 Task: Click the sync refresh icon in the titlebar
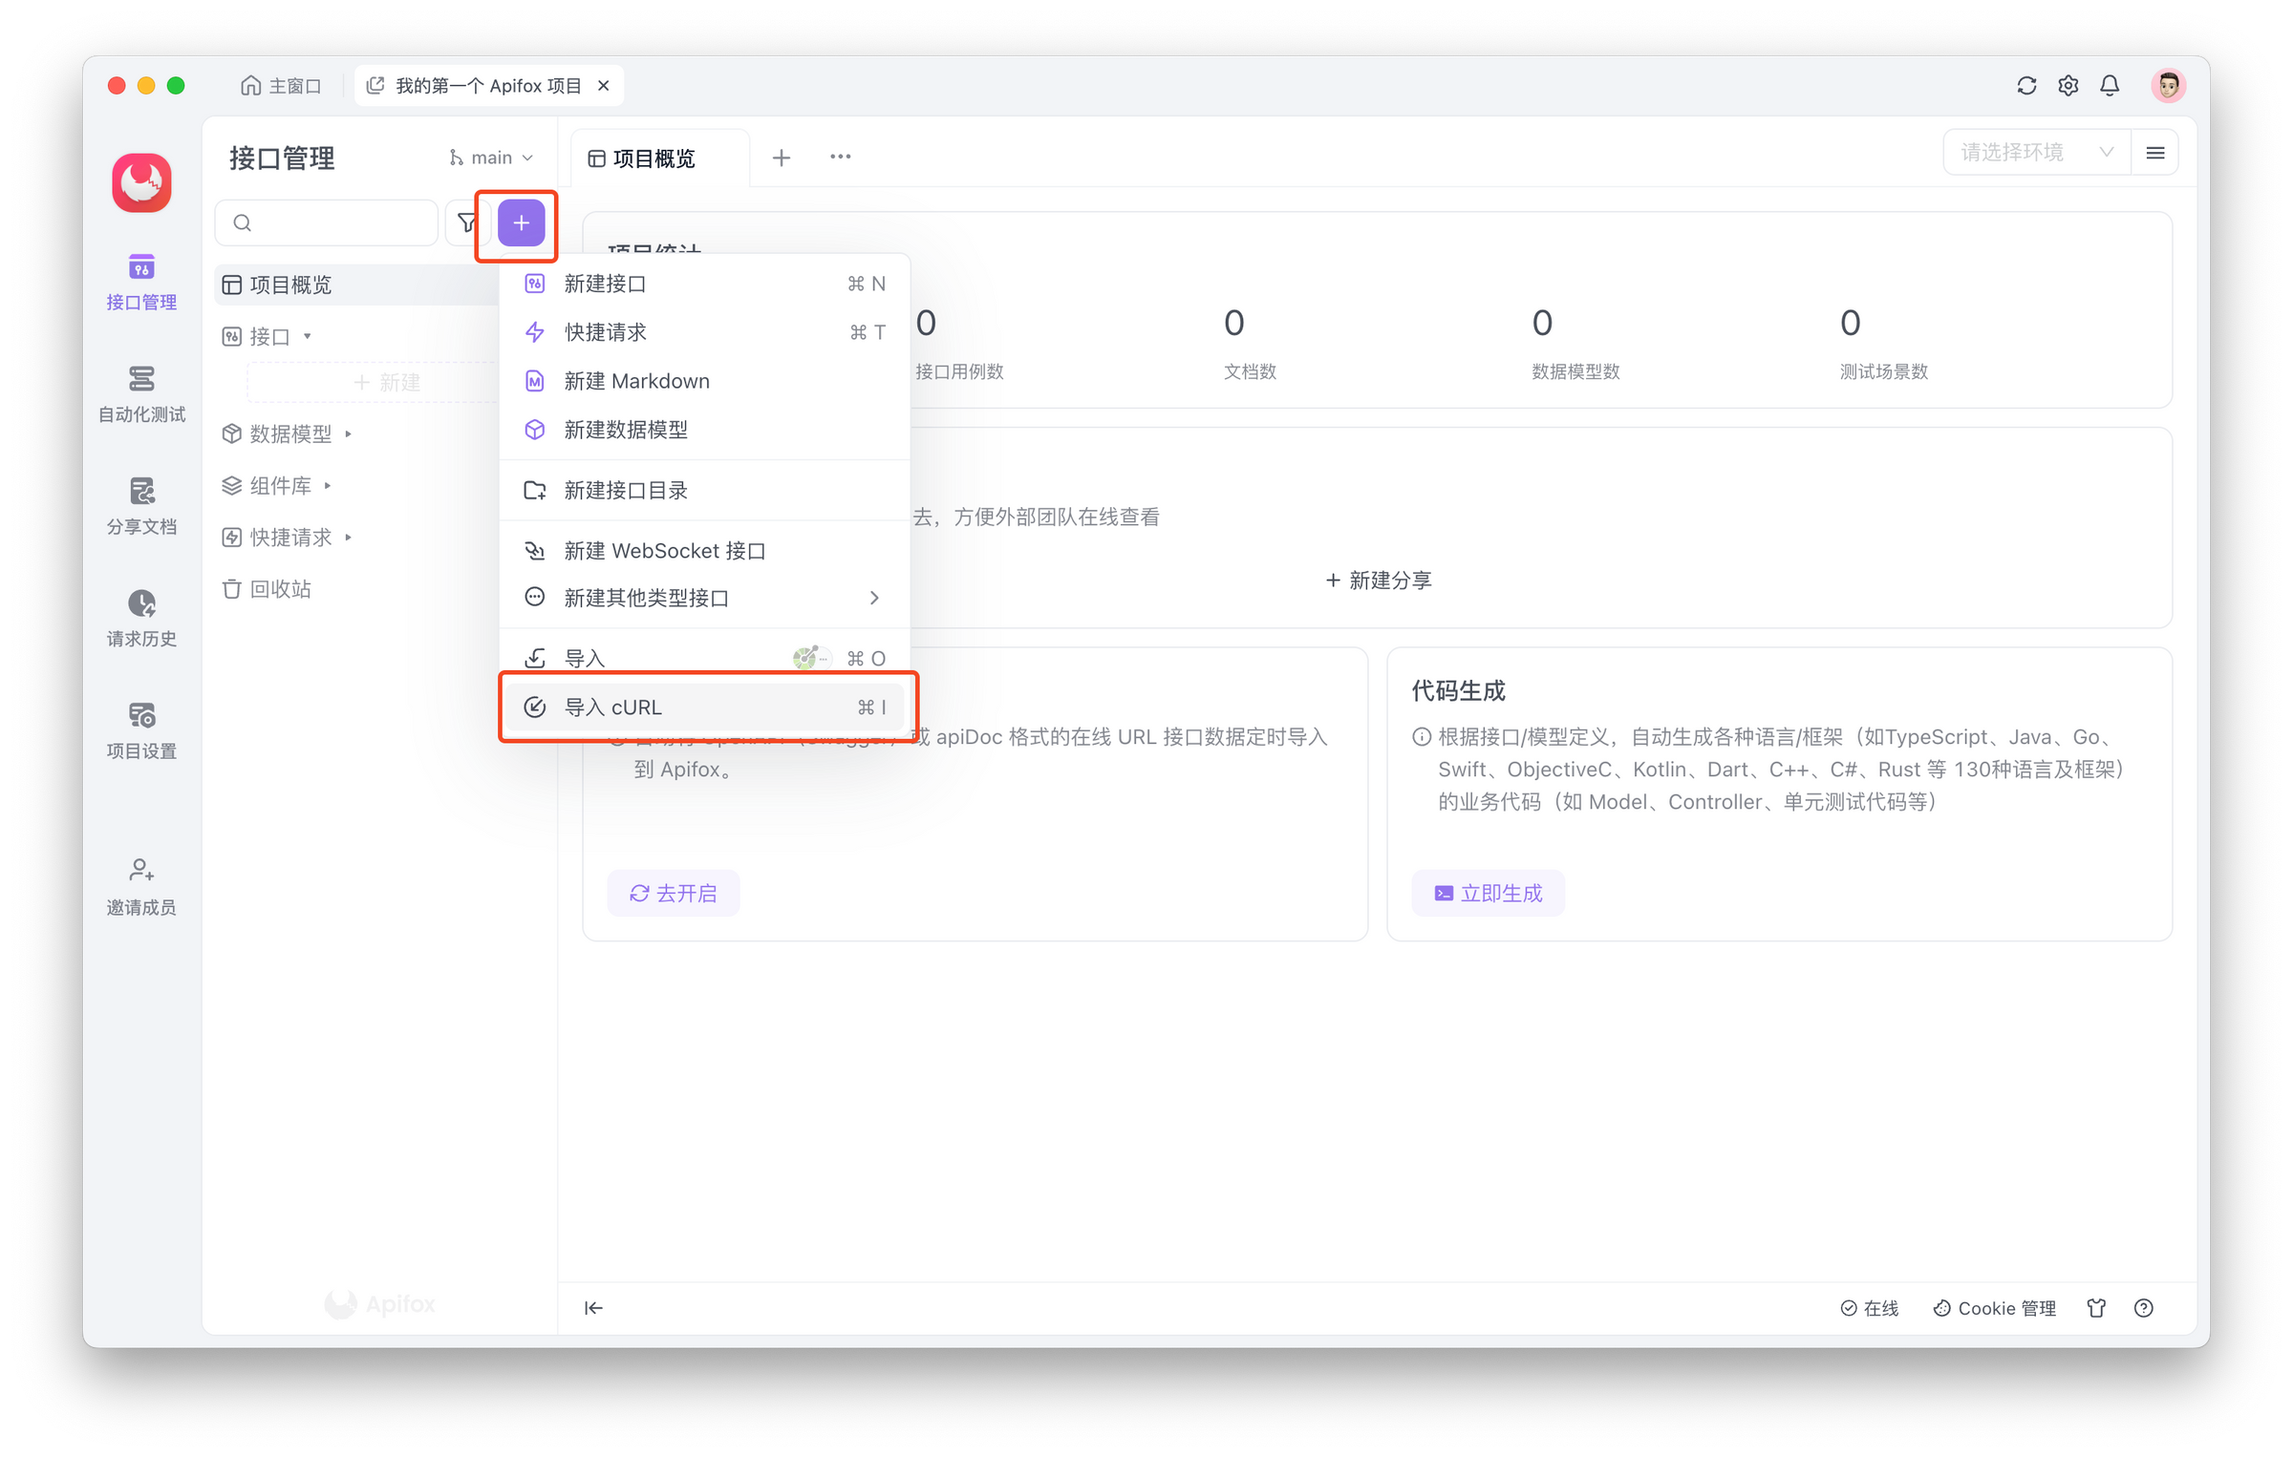pos(2025,85)
